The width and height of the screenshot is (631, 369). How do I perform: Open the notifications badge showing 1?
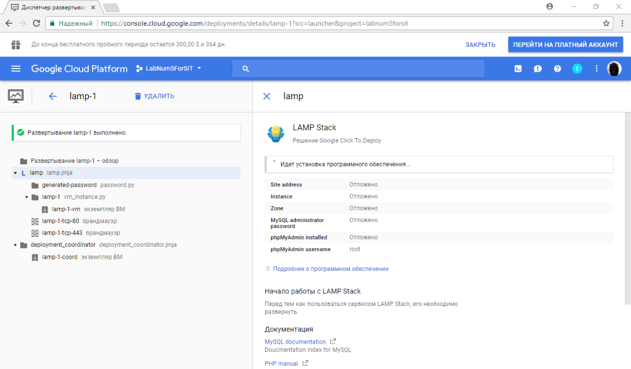click(x=577, y=69)
